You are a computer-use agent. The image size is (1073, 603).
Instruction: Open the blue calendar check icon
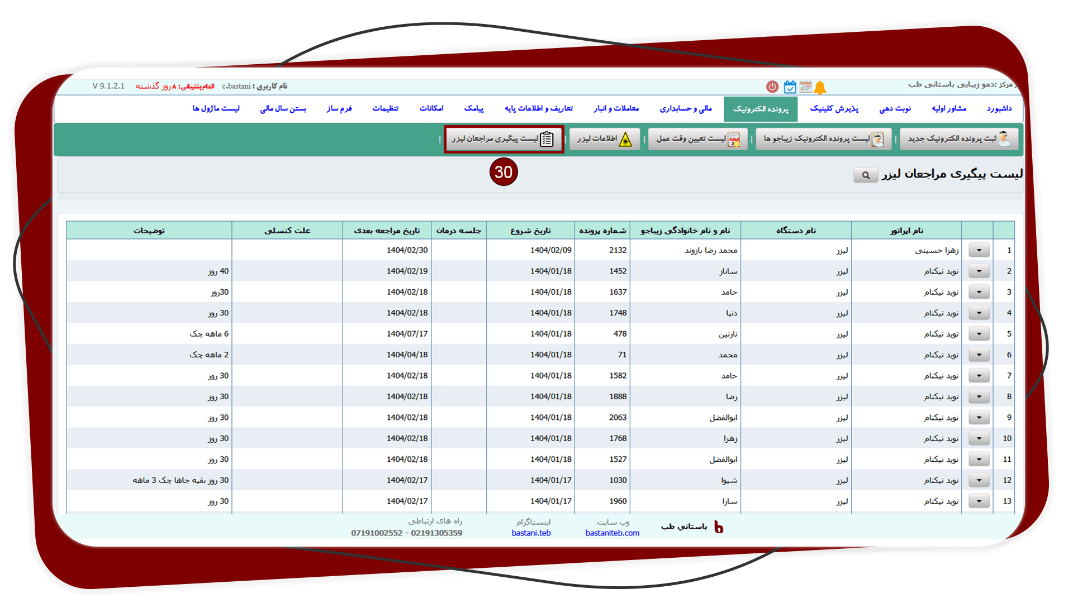pyautogui.click(x=790, y=87)
